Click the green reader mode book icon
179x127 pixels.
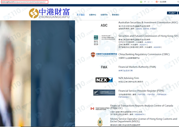[141, 2]
